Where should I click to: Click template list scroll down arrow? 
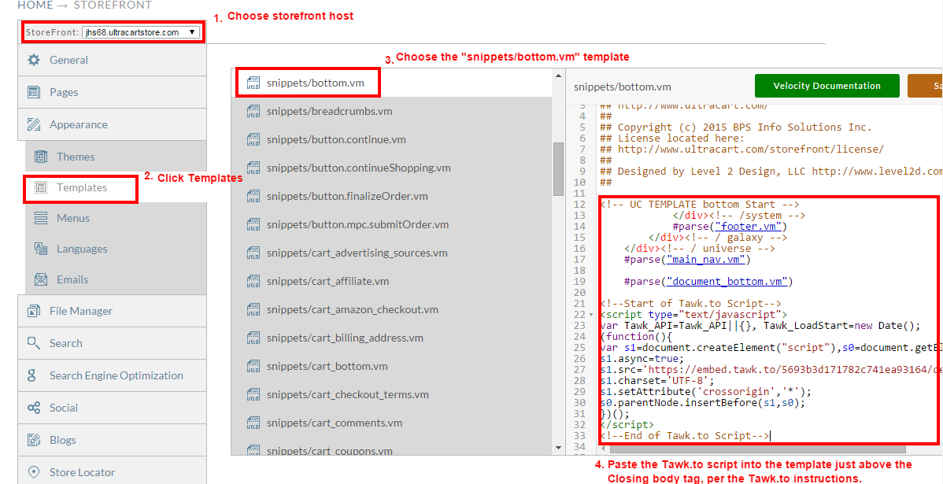click(558, 449)
